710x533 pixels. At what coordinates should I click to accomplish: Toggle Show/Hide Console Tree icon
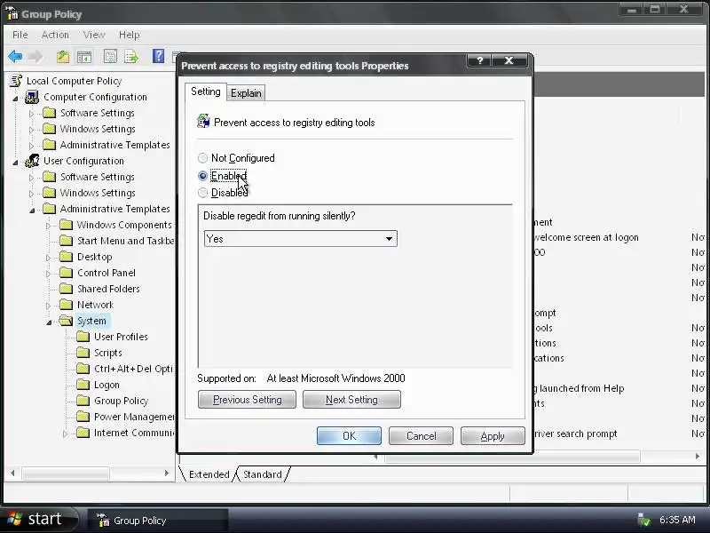84,57
